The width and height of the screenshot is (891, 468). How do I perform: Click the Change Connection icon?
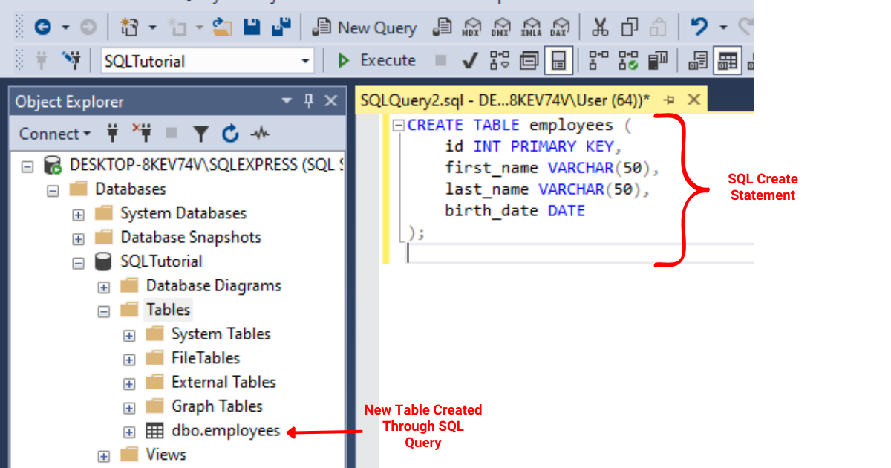coord(71,60)
